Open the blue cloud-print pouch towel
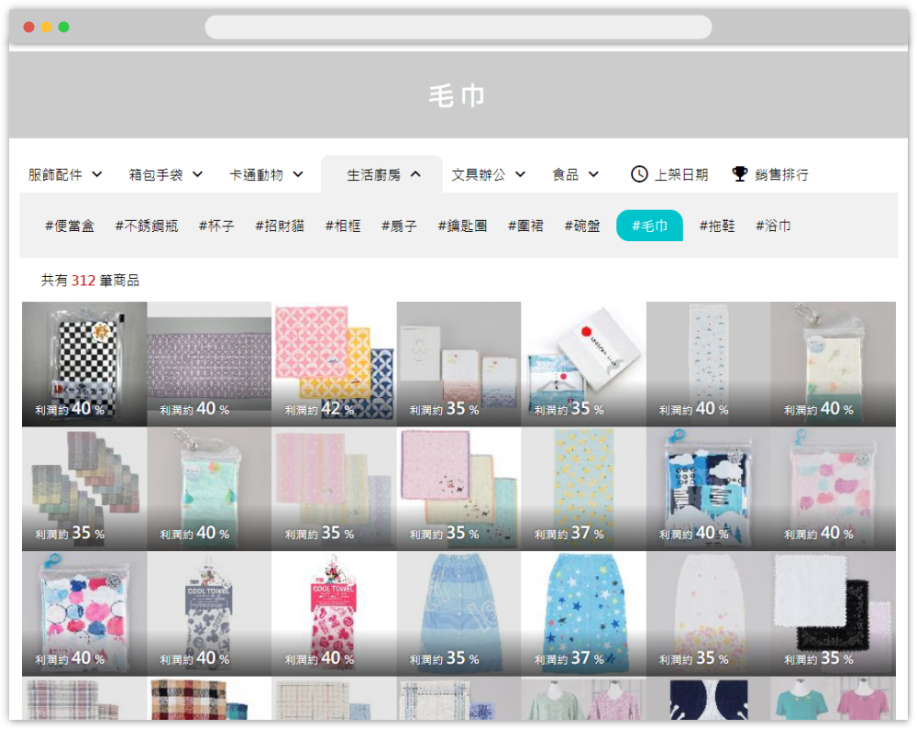This screenshot has height=729, width=917. click(x=708, y=489)
